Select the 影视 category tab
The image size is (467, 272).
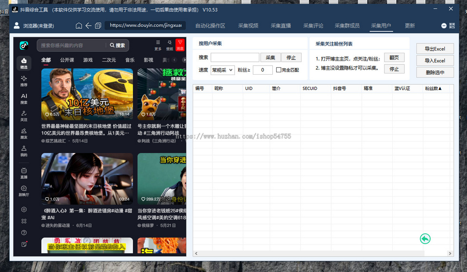pos(148,60)
